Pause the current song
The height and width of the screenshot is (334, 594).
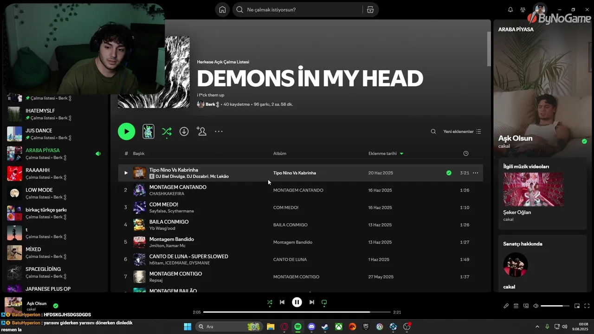click(297, 302)
